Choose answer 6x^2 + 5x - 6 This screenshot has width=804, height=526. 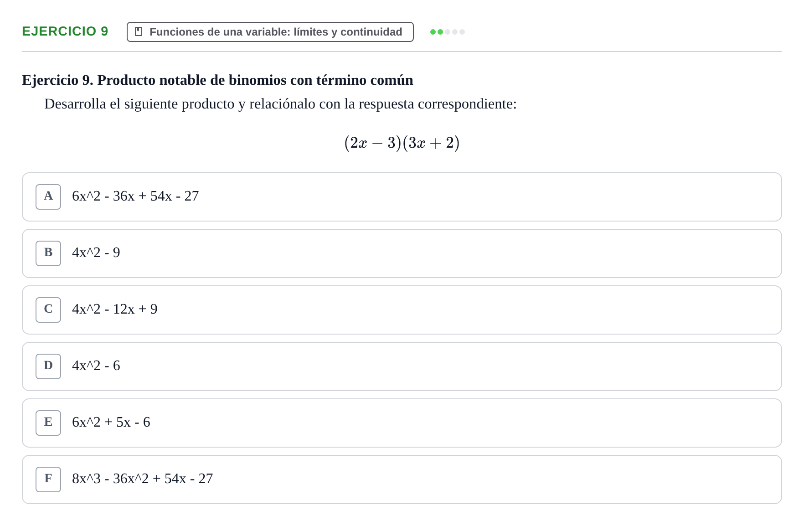(402, 423)
